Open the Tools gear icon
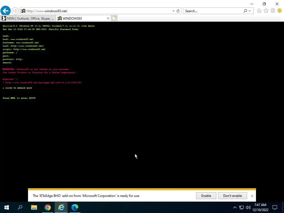 (x=273, y=11)
